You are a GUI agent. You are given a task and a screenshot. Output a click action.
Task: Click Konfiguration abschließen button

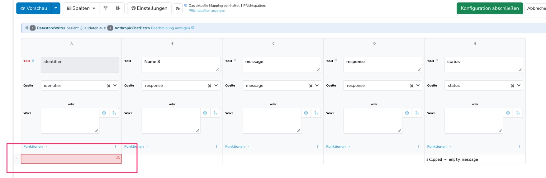490,8
